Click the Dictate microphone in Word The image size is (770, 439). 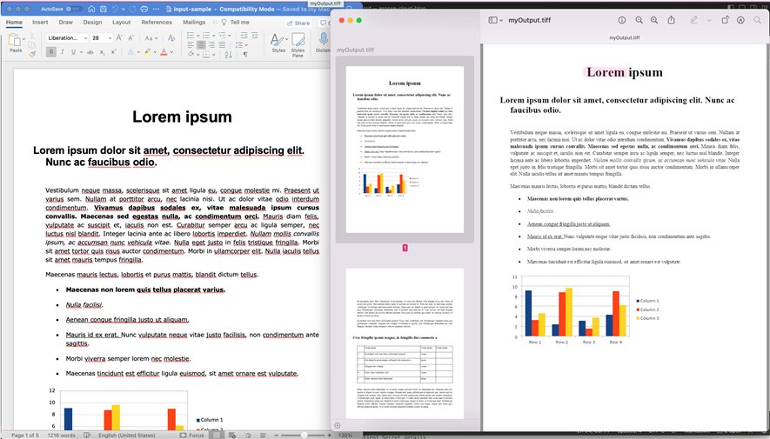[x=324, y=41]
